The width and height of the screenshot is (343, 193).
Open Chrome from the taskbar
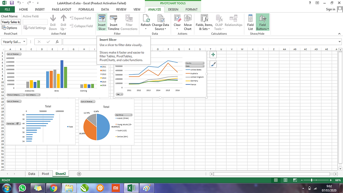[x=53, y=188]
